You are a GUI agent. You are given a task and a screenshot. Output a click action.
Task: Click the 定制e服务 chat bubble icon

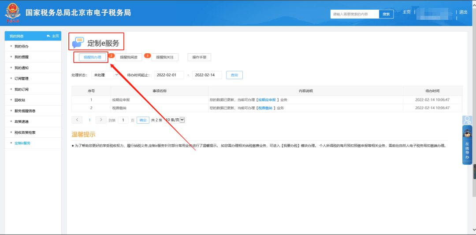click(x=78, y=43)
